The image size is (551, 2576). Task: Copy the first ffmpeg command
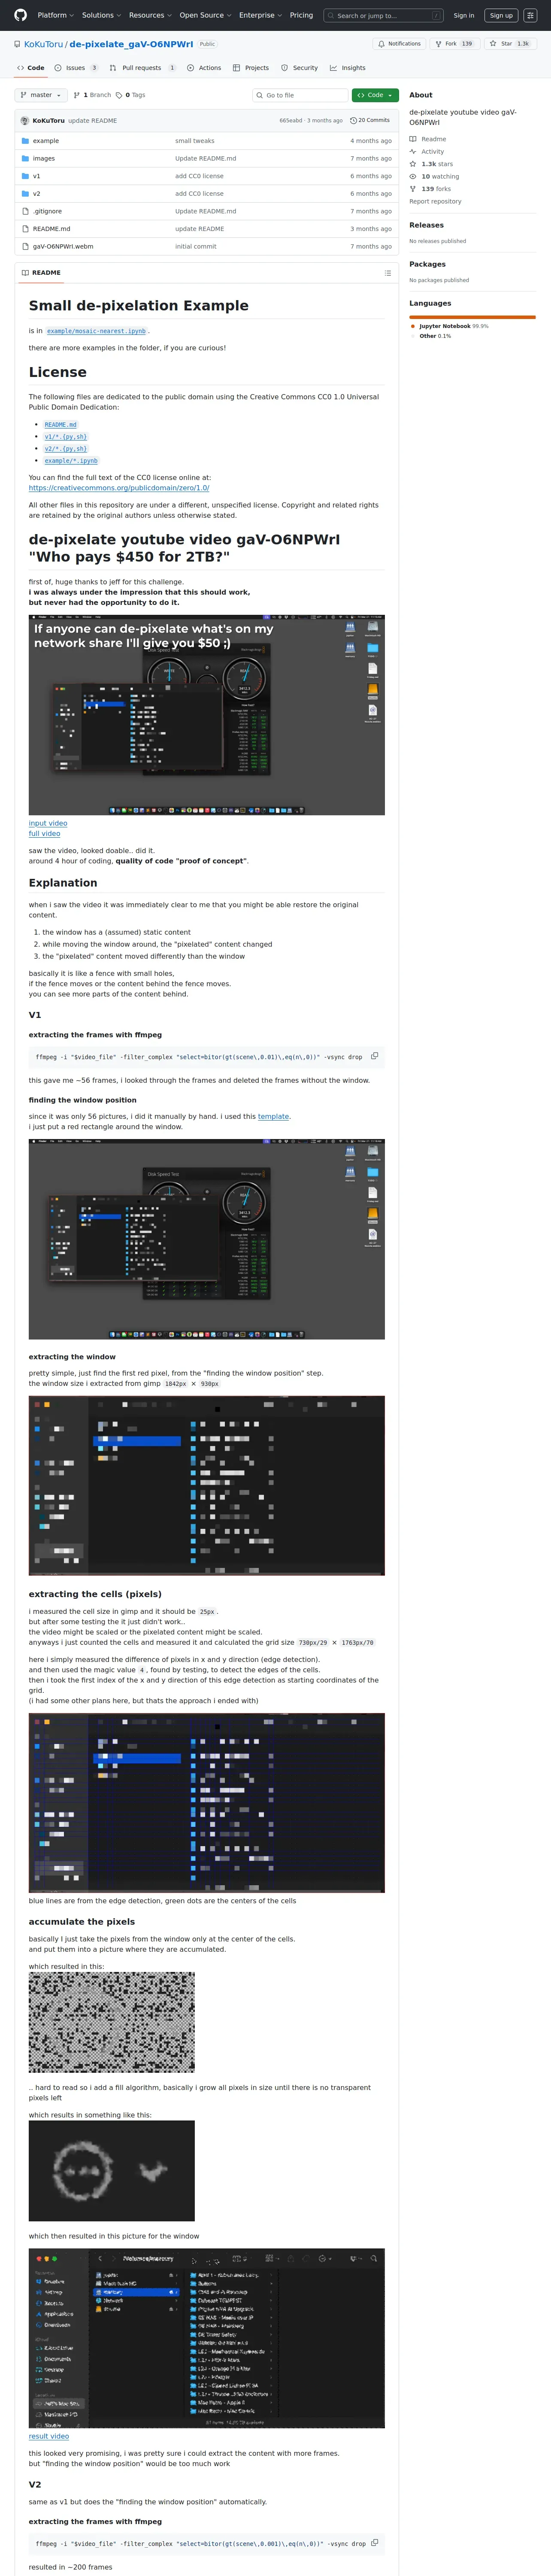375,1056
